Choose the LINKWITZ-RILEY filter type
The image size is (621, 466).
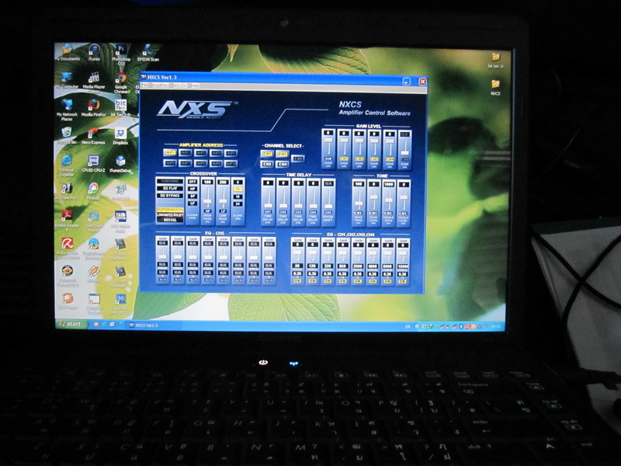tap(170, 214)
